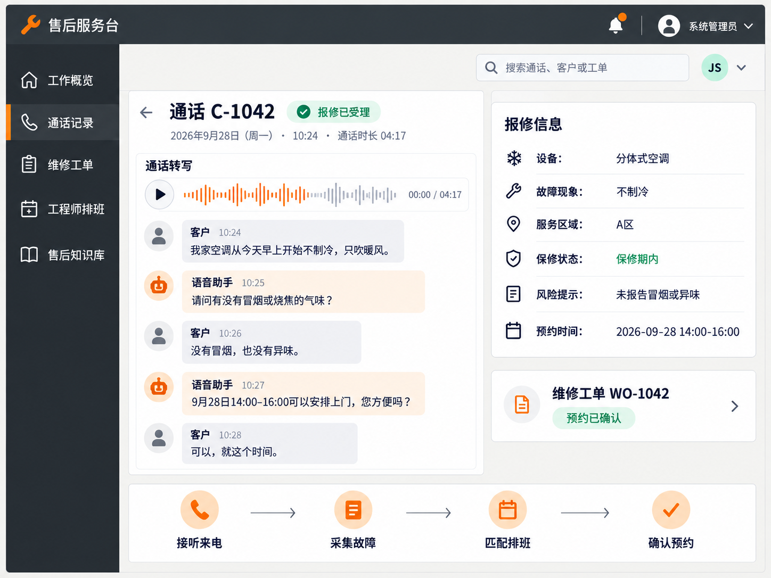Click the 报修已受理 status badge
771x578 pixels.
pos(334,112)
